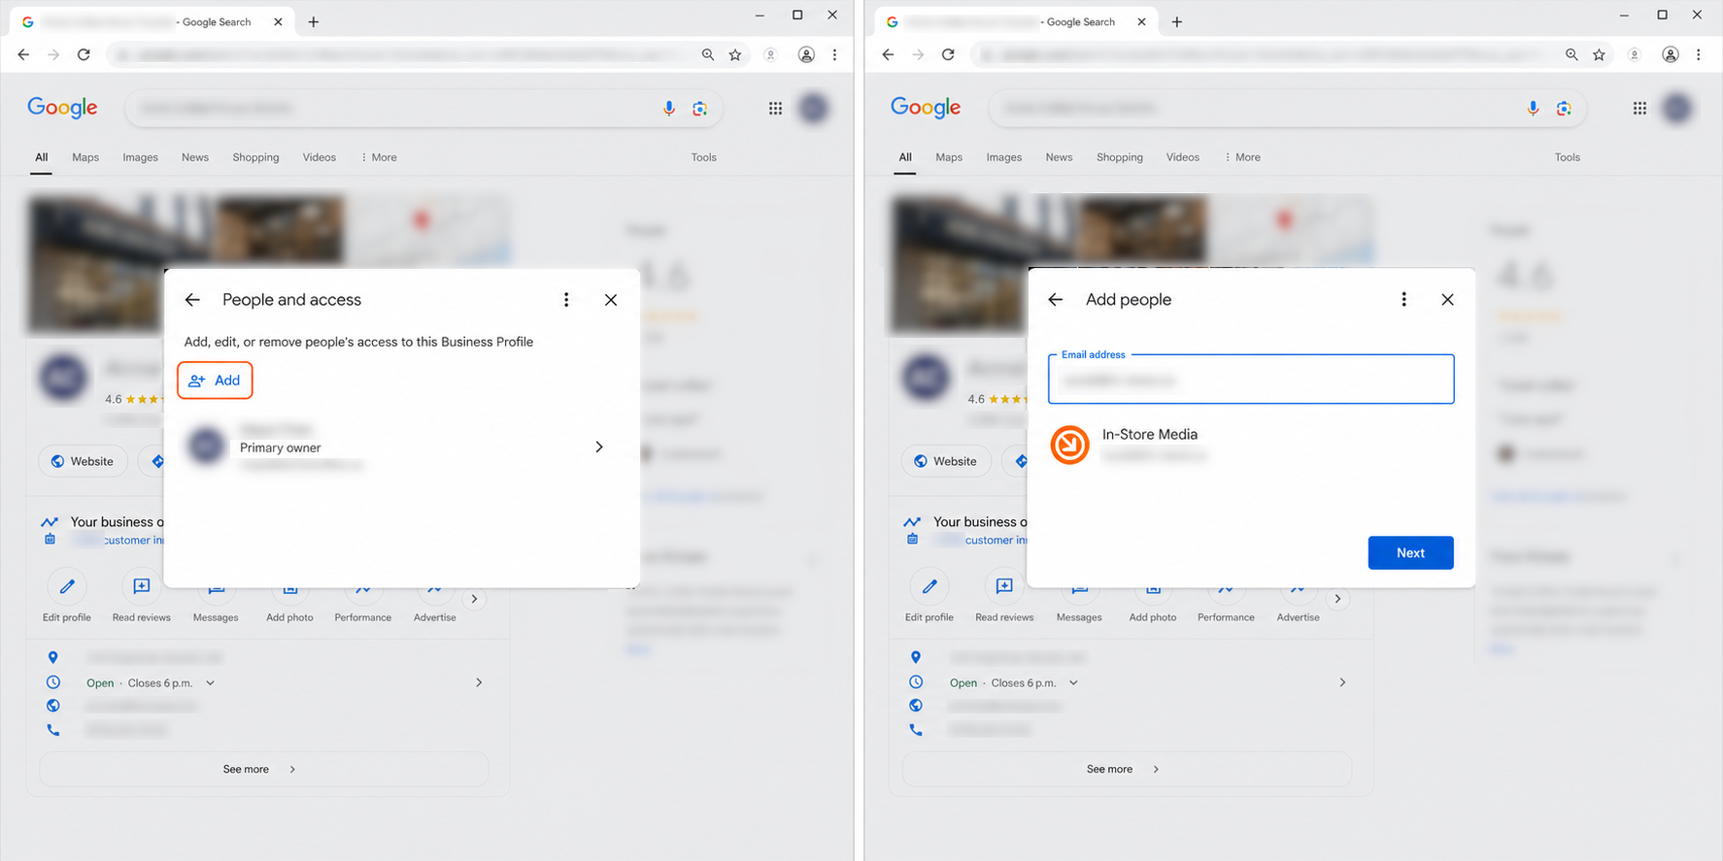The width and height of the screenshot is (1723, 861).
Task: Bookmark the page in right browser window
Action: pyautogui.click(x=1599, y=55)
